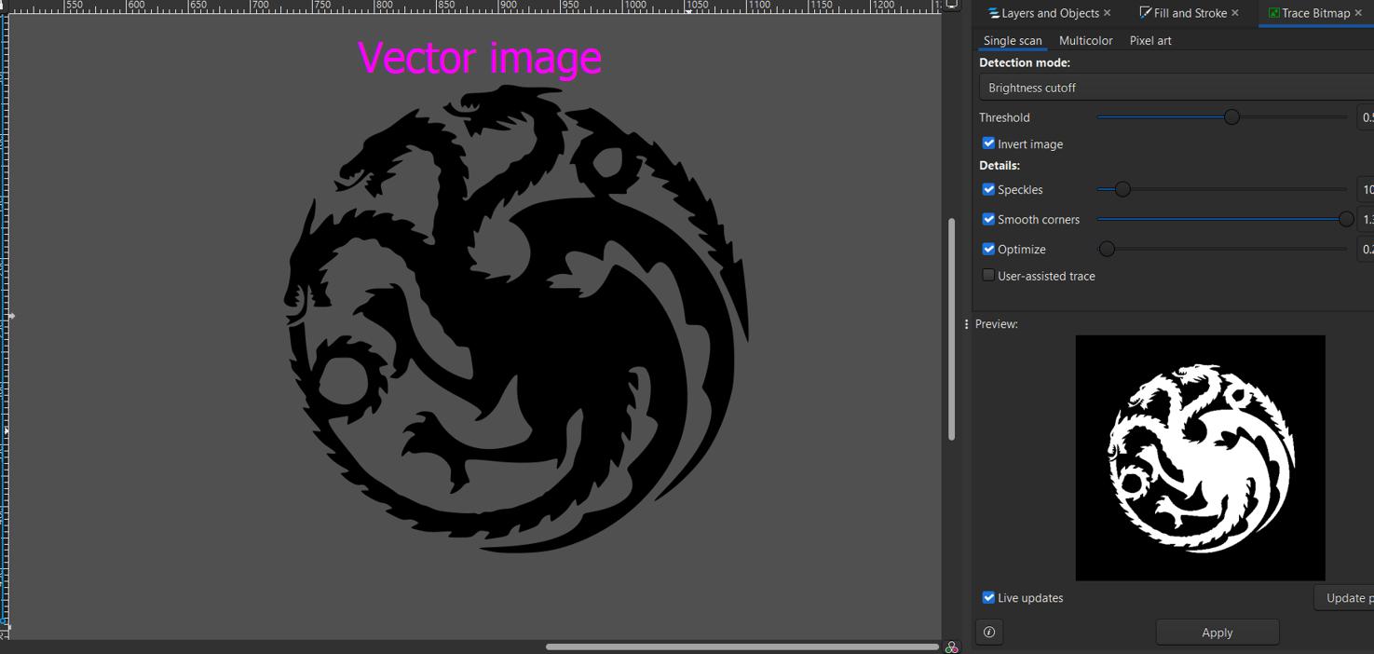1374x654 pixels.
Task: Open the Fill and Stroke tab
Action: pyautogui.click(x=1190, y=13)
